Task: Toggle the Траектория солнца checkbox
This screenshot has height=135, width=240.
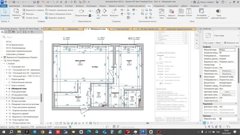Action: coord(220,101)
